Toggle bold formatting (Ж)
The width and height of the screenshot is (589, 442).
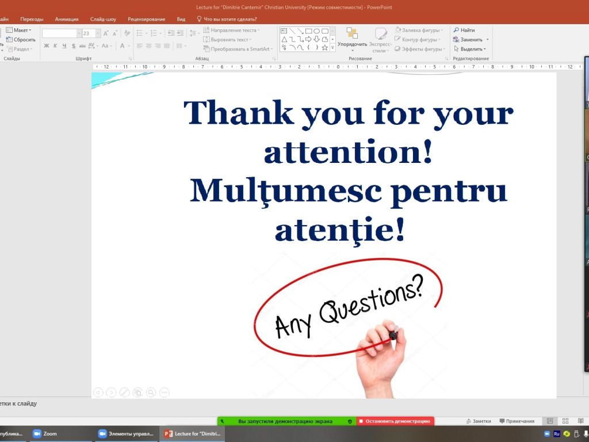[47, 46]
